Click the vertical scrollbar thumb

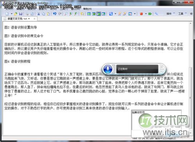click(x=190, y=98)
